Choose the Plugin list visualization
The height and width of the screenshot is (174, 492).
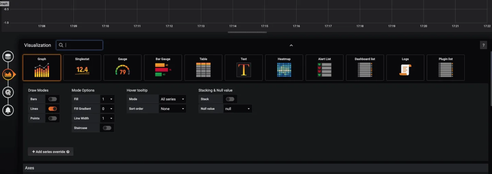click(x=446, y=68)
